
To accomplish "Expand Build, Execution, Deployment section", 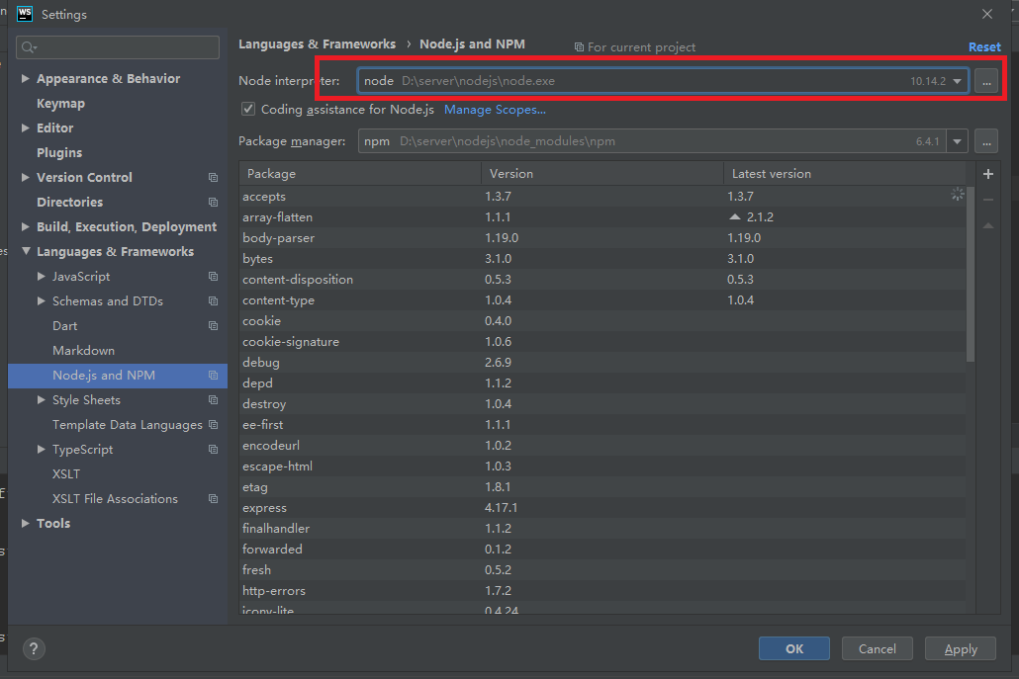I will 26,226.
